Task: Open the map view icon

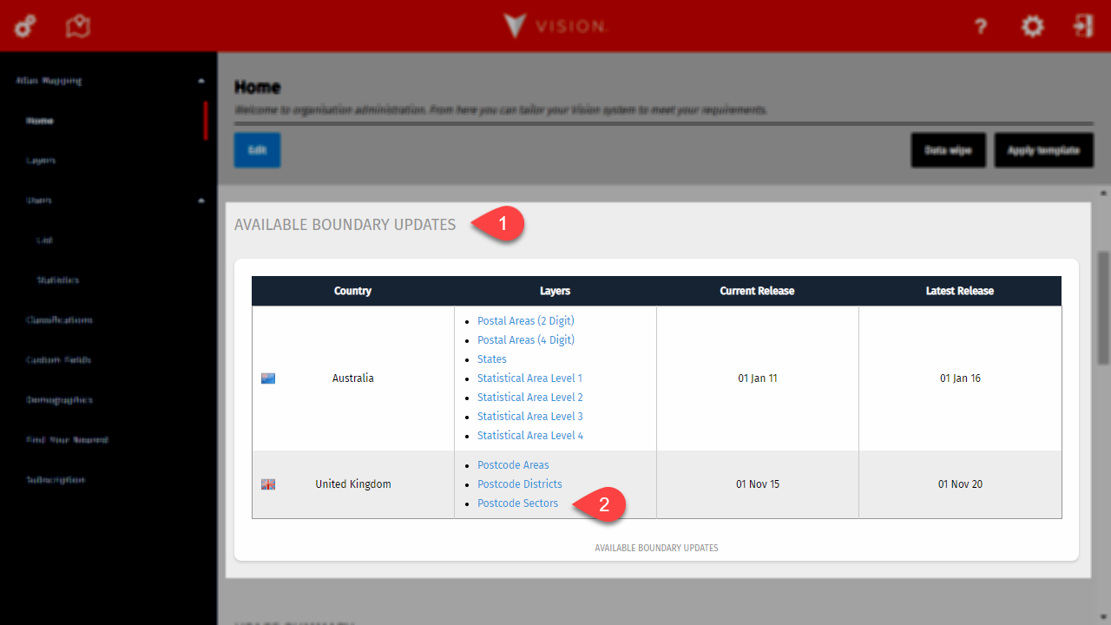Action: click(x=78, y=26)
